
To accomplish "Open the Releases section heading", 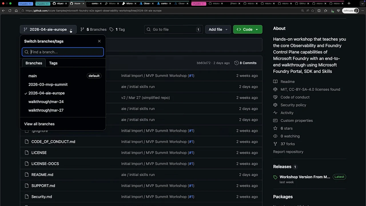I will (282, 167).
